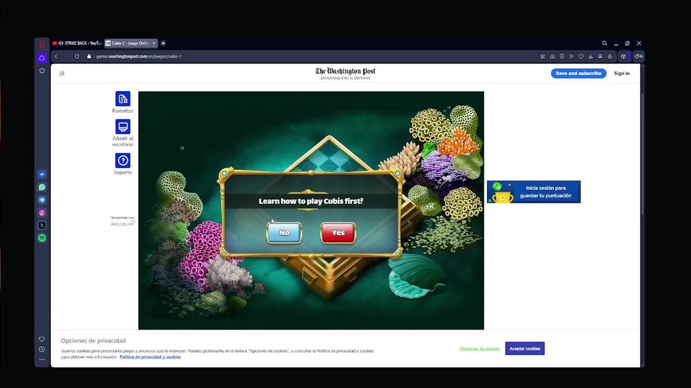Click Inicia sesión para guardar tu puntuación banner

[x=534, y=192]
